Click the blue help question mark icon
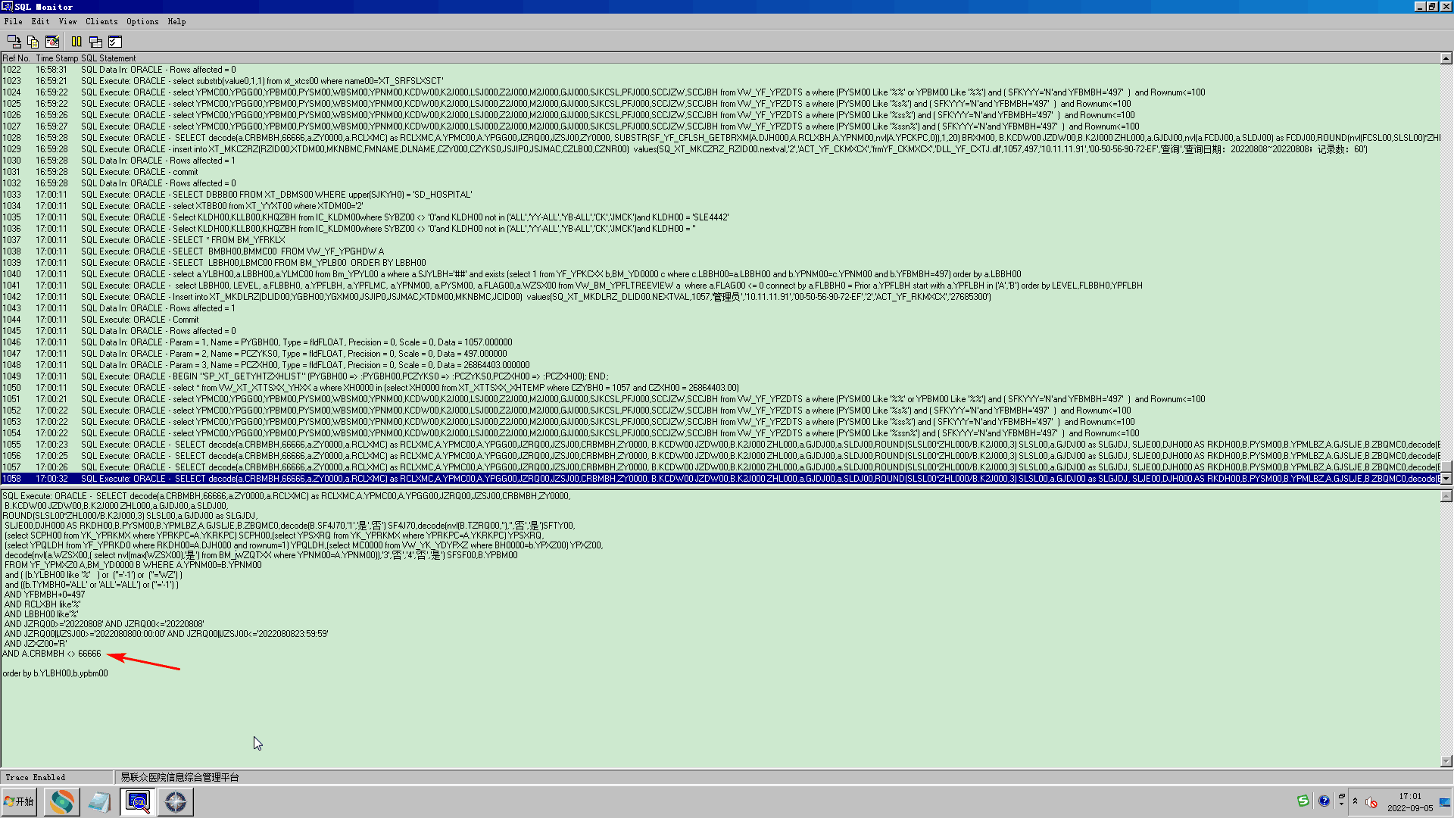 (x=1324, y=801)
